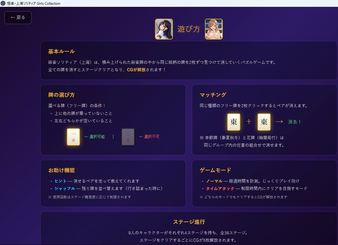Click the ← 戻る back button
This screenshot has width=338, height=245.
(x=18, y=18)
